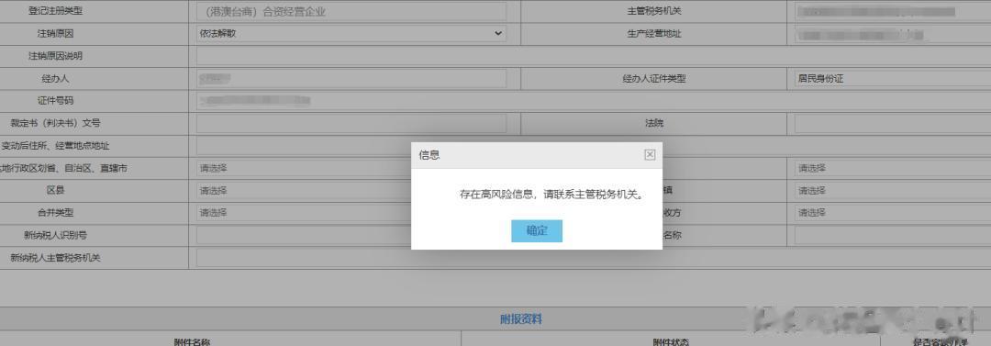Select the 区县 请选择 dropdown
The width and height of the screenshot is (991, 346).
pos(304,190)
